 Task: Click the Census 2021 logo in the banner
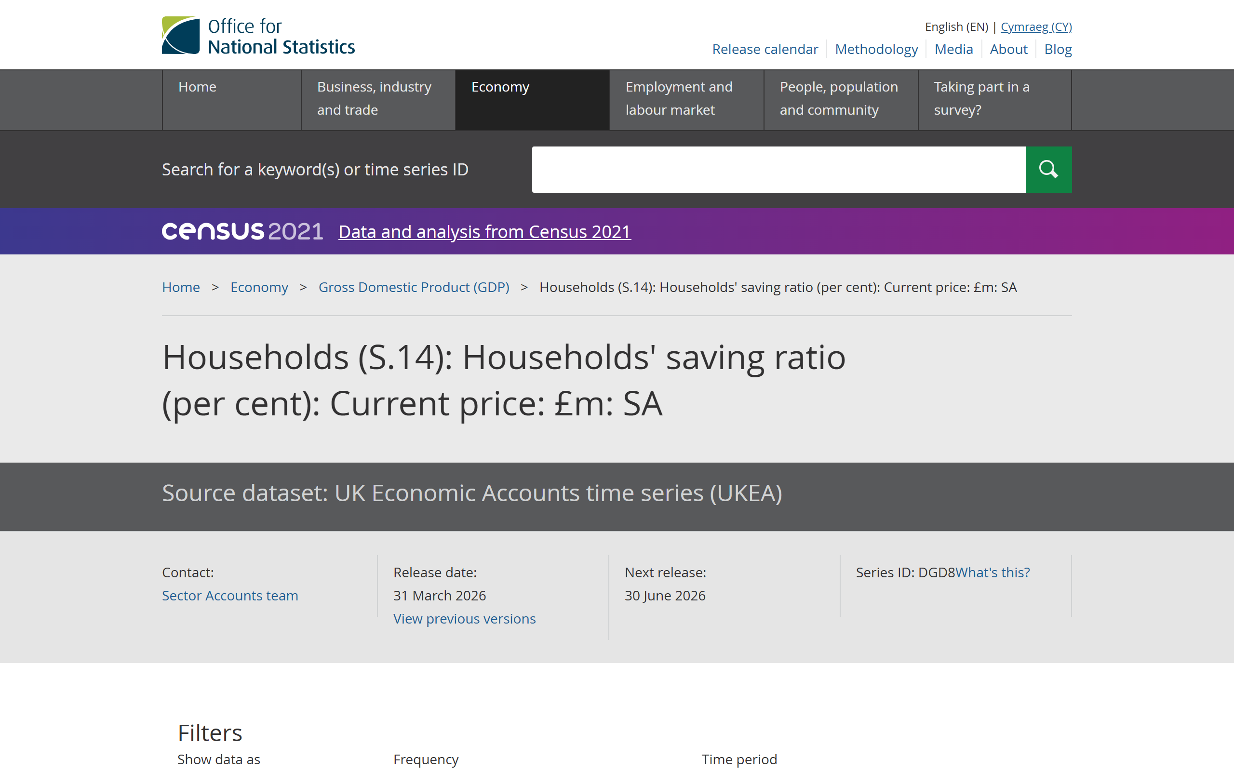pos(242,231)
